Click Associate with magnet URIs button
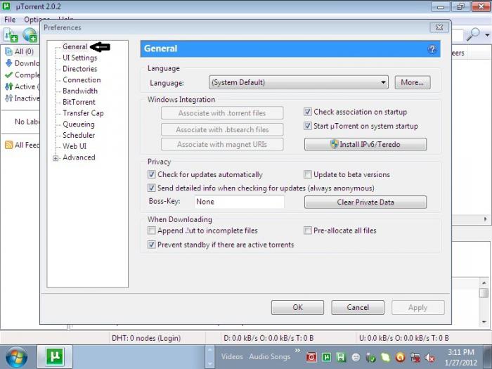The height and width of the screenshot is (369, 492). click(x=222, y=144)
